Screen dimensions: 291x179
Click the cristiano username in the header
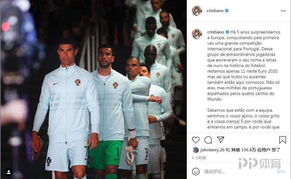[215, 11]
